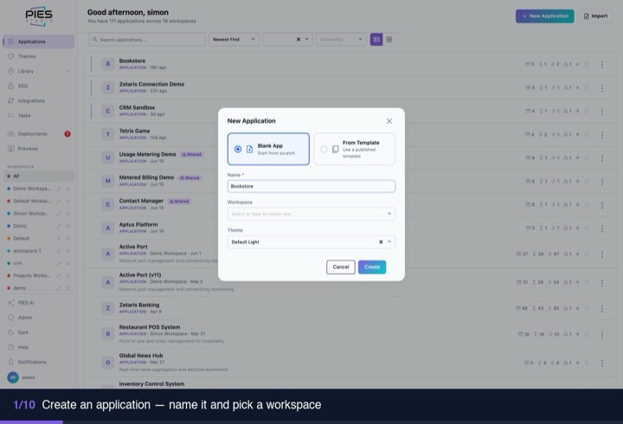Open more options for Zetaris Connection Demo
623x424 pixels.
602,87
